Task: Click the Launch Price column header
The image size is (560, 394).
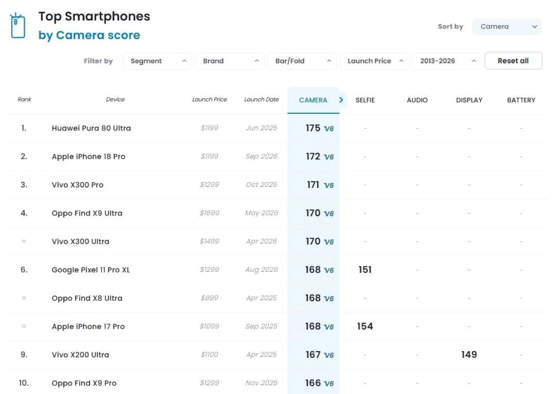Action: (x=210, y=99)
